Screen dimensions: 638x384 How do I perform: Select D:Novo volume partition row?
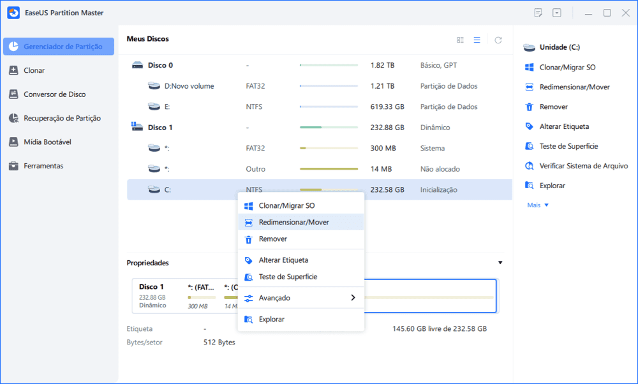pyautogui.click(x=320, y=86)
